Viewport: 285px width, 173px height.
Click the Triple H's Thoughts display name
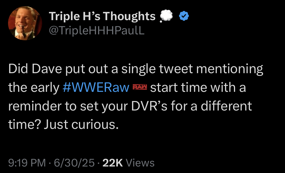coord(102,17)
